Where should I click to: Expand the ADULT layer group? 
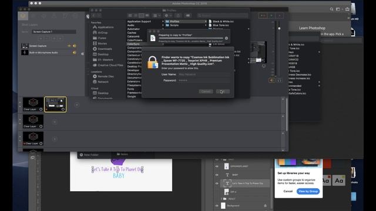click(x=221, y=199)
